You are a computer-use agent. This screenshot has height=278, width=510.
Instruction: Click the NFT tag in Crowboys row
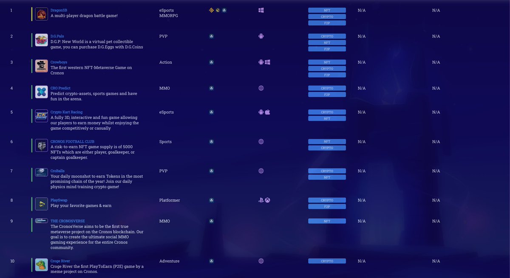327,62
